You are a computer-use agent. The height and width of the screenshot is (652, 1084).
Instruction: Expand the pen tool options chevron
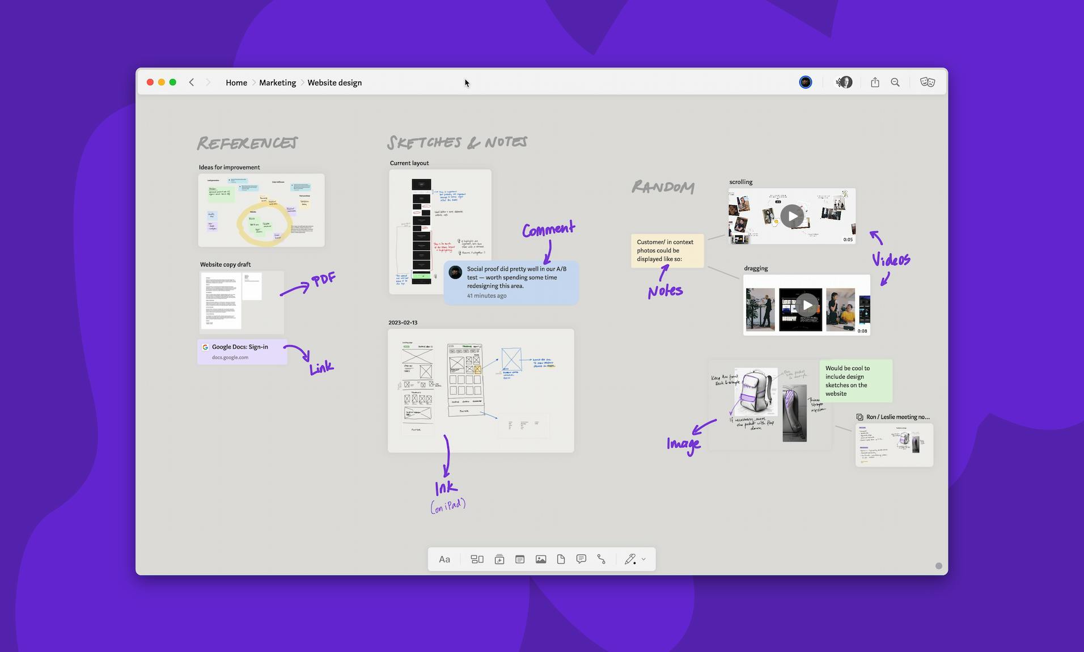tap(643, 560)
